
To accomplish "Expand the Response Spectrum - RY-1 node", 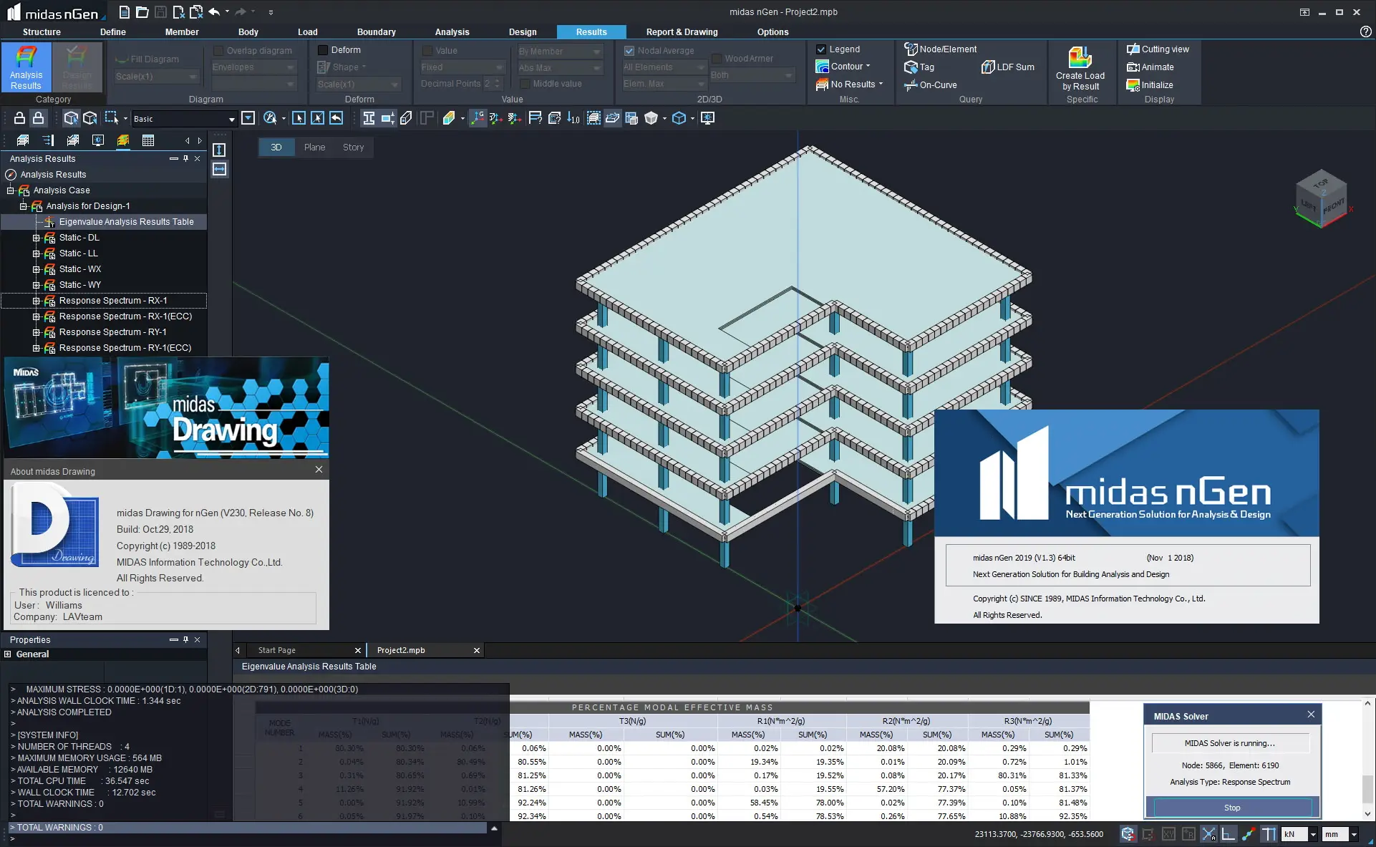I will [36, 332].
